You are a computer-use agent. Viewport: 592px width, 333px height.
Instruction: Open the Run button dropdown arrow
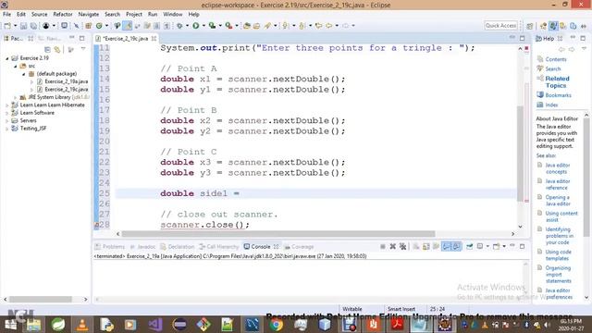[x=203, y=26]
